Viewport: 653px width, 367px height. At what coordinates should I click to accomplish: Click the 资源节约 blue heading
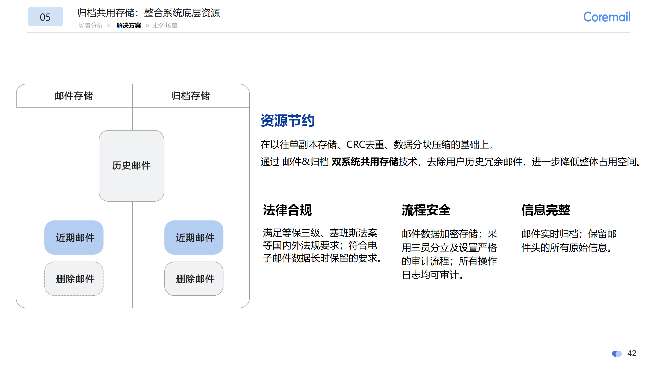point(287,121)
